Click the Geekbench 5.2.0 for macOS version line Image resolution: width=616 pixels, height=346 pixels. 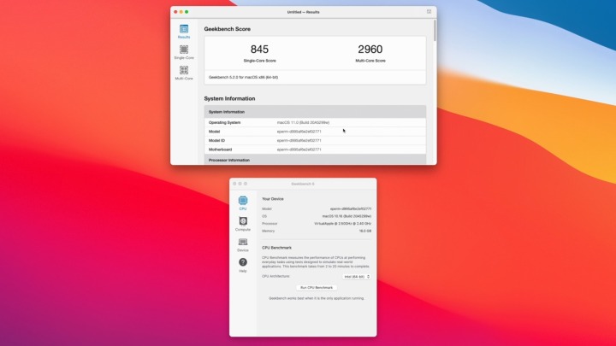[x=243, y=77]
